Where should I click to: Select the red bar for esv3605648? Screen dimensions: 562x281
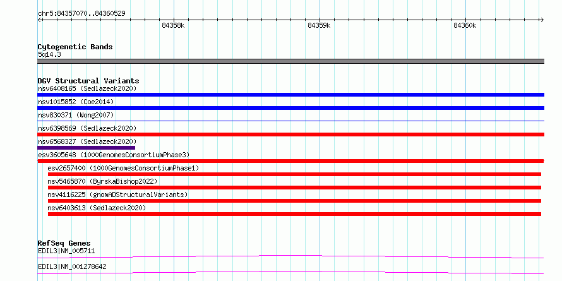(290, 161)
